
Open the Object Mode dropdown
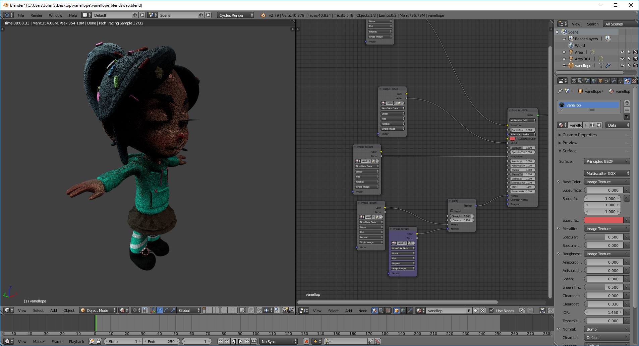pos(98,310)
